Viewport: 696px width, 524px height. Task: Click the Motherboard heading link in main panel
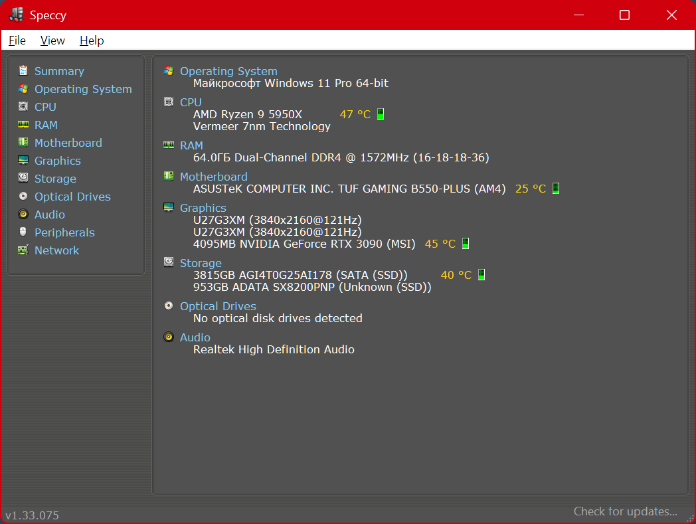213,176
